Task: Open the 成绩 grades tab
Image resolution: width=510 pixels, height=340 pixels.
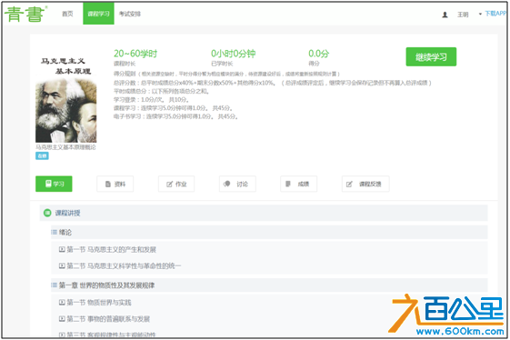Action: tap(298, 185)
